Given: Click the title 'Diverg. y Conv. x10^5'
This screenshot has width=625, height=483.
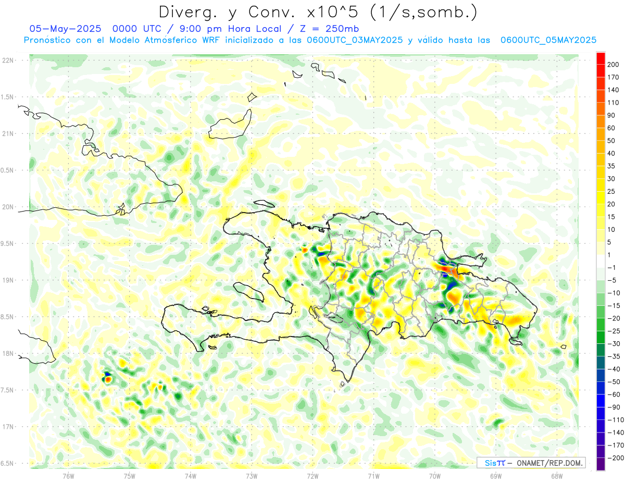Looking at the screenshot, I should pos(263,13).
